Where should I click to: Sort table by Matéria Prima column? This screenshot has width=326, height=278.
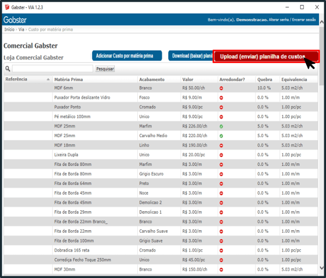coord(69,79)
